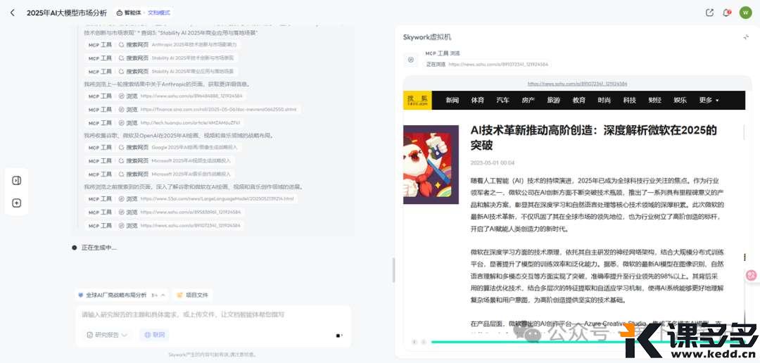Open 时尚 in Sohu navigation

604,101
